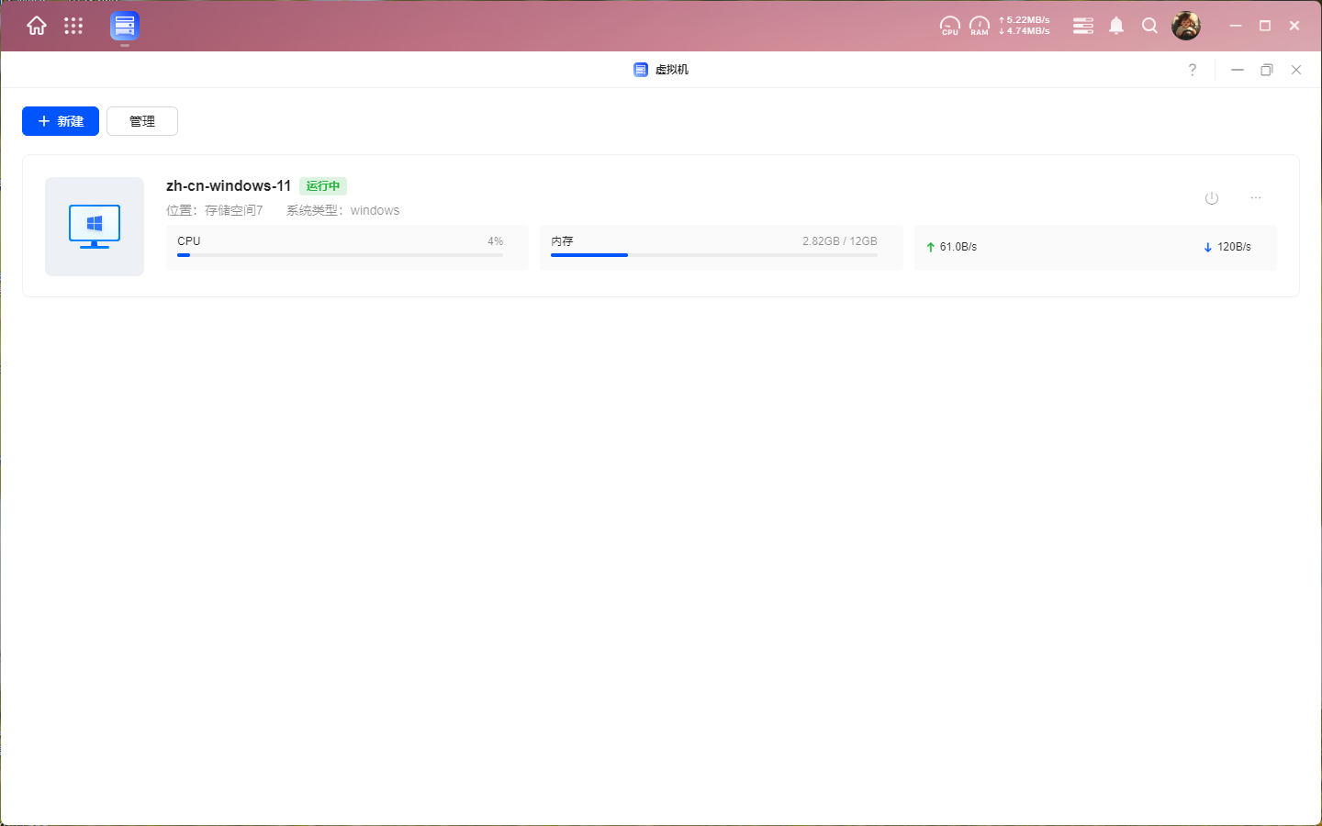Screen dimensions: 1322x826
Task: Open the task list icon beside bell
Action: click(x=1083, y=26)
